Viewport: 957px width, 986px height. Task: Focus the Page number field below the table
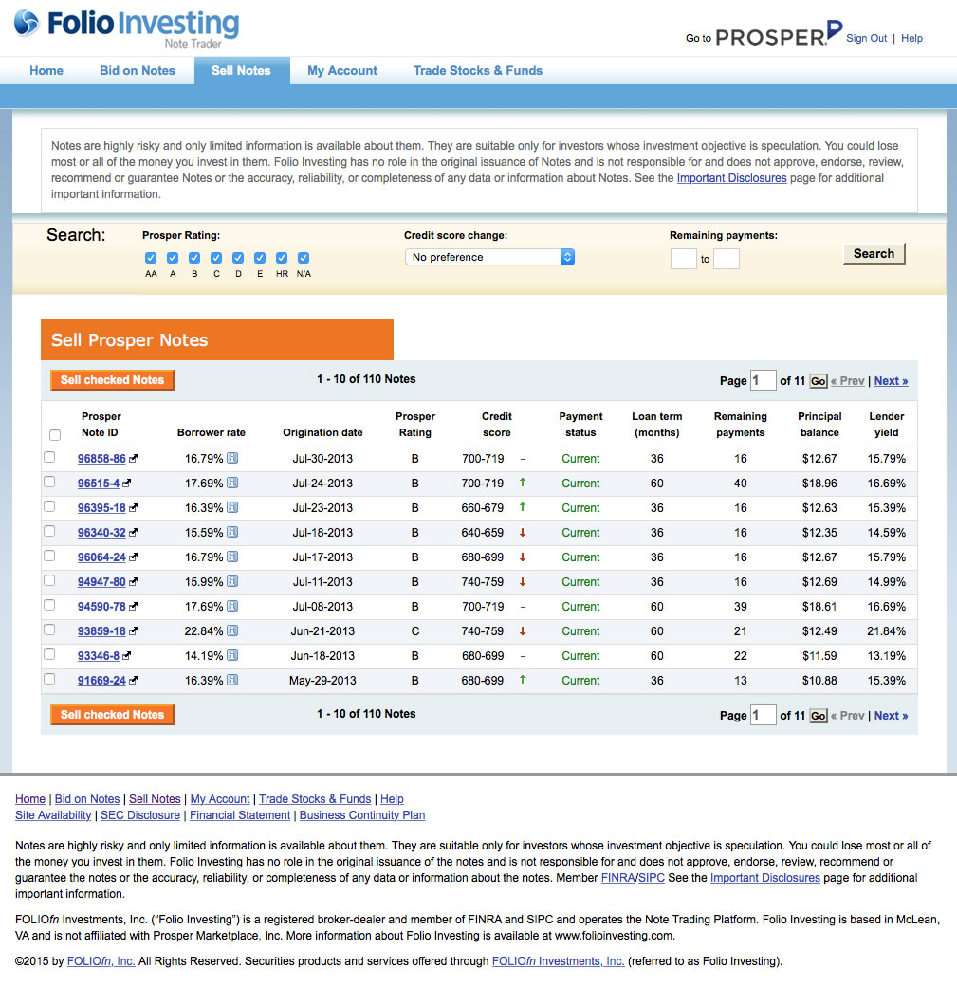pos(764,715)
